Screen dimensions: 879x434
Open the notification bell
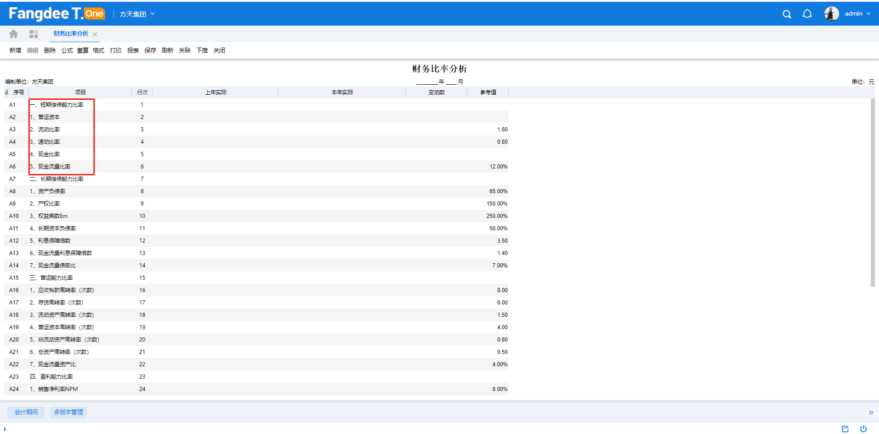pos(807,14)
